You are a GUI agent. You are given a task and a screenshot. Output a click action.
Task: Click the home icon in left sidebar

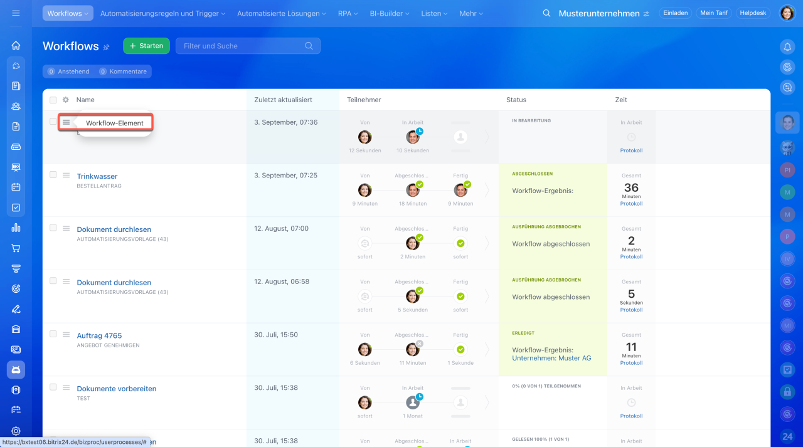coord(16,46)
